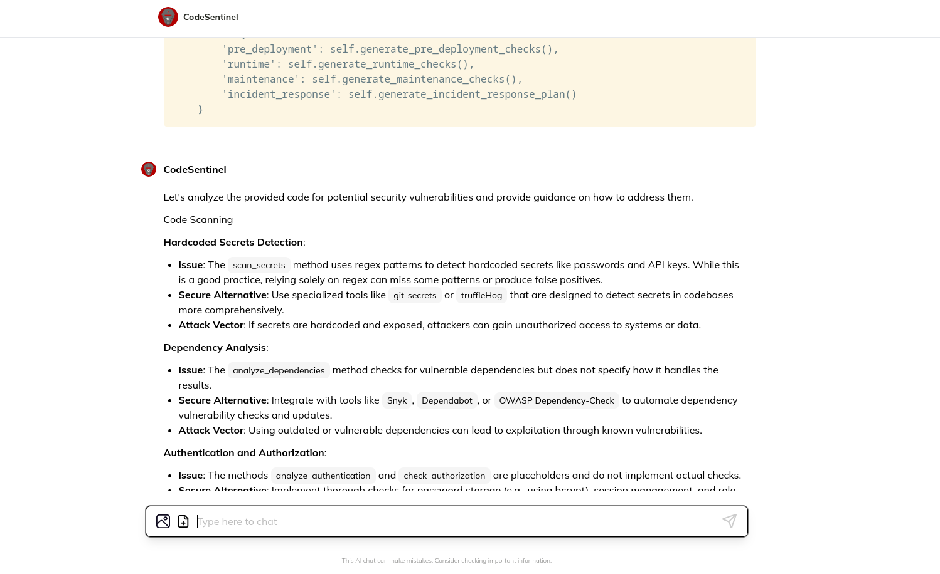Click the avatar beside the CodeSentinel message

(x=149, y=169)
